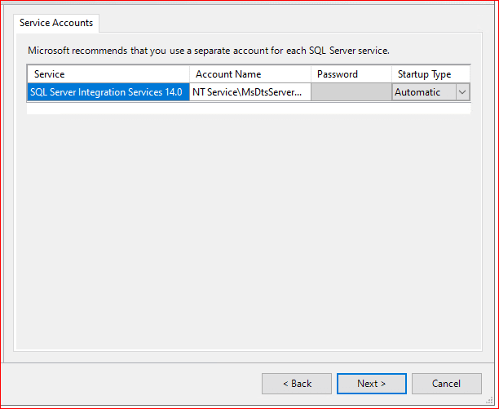Proceed with the Next > button

coord(371,384)
